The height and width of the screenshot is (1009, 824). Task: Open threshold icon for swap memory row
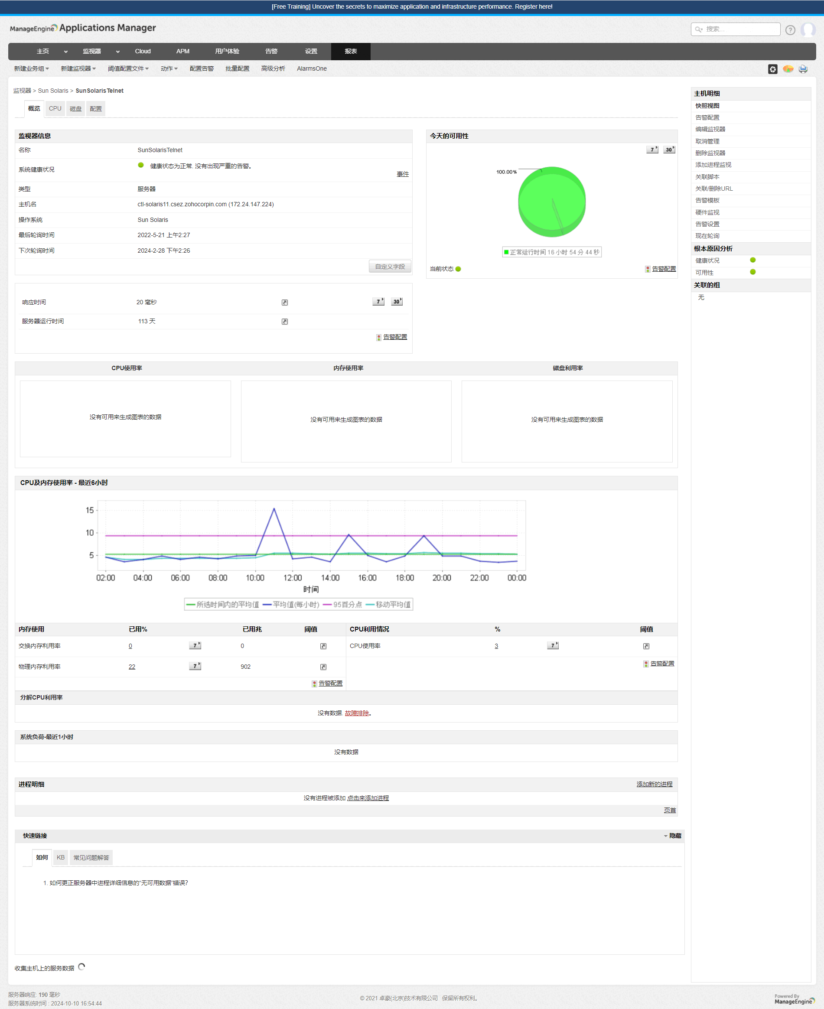323,646
